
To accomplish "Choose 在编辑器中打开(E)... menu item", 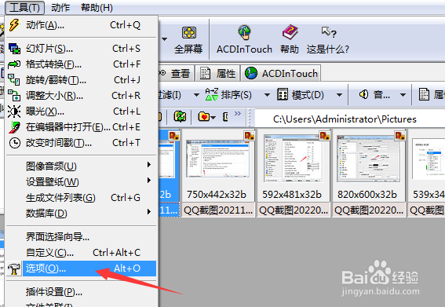I will [81, 127].
